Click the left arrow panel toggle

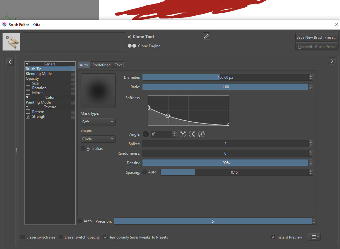10,62
